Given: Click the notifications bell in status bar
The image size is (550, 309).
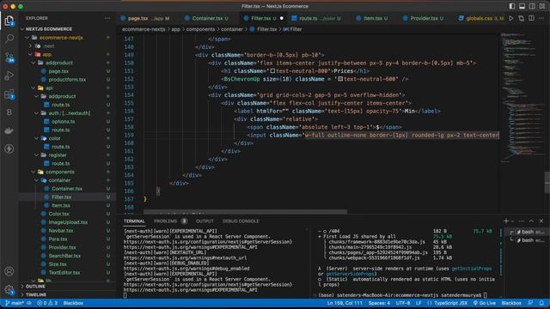Looking at the screenshot, I should click(x=541, y=303).
